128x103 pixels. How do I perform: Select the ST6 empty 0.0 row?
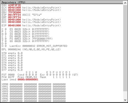(12, 68)
